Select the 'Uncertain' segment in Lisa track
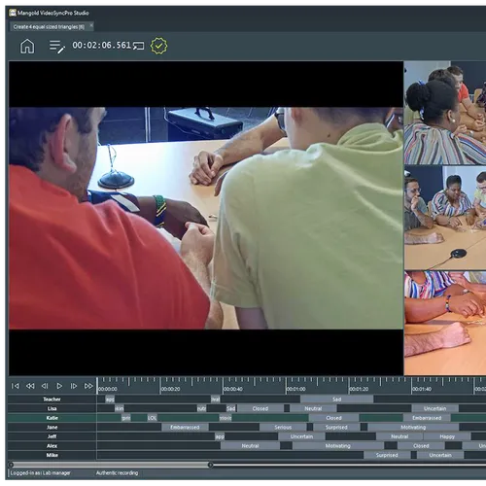486x486 pixels. point(434,408)
